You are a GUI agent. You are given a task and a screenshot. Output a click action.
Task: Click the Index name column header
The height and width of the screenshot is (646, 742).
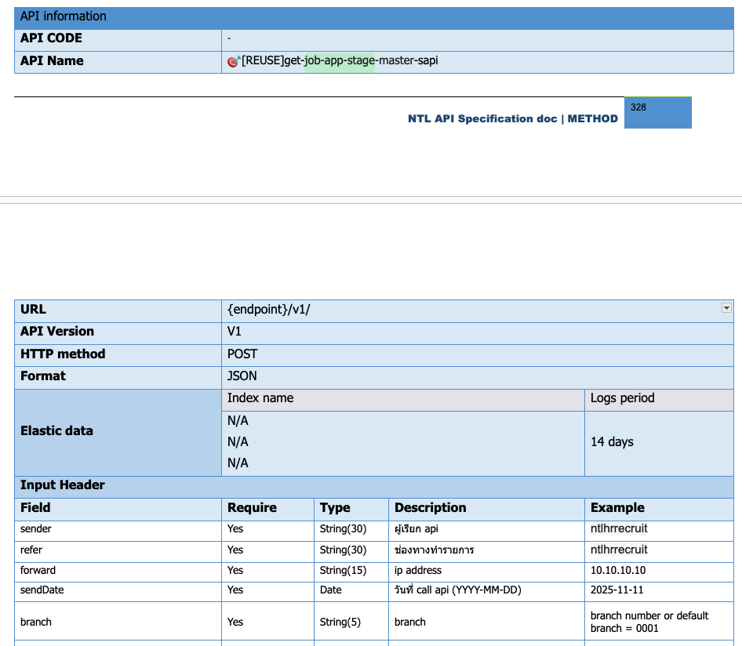pos(260,398)
